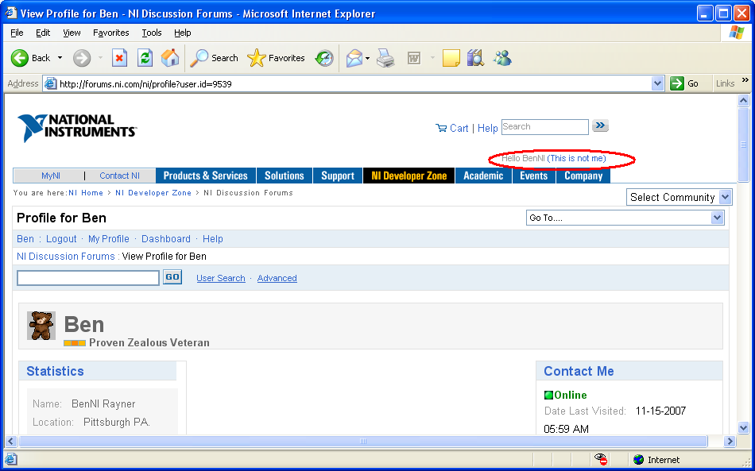
Task: Expand the address bar dropdown
Action: point(658,83)
